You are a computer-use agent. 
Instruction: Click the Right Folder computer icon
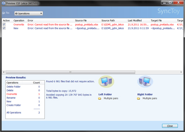[145, 82]
